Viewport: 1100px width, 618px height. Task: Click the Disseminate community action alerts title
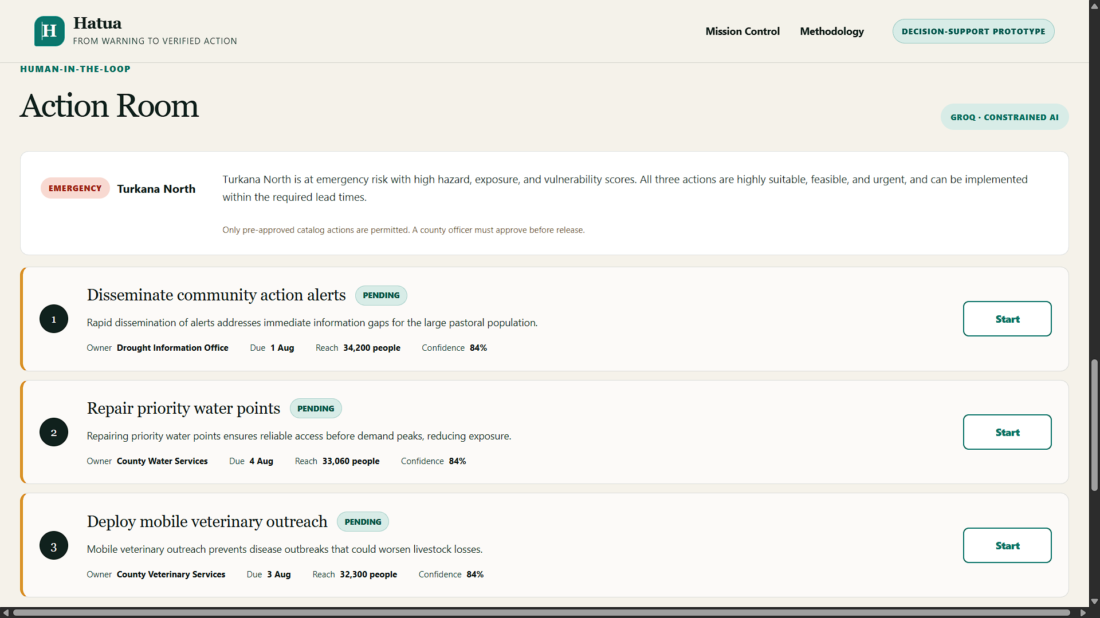[217, 295]
